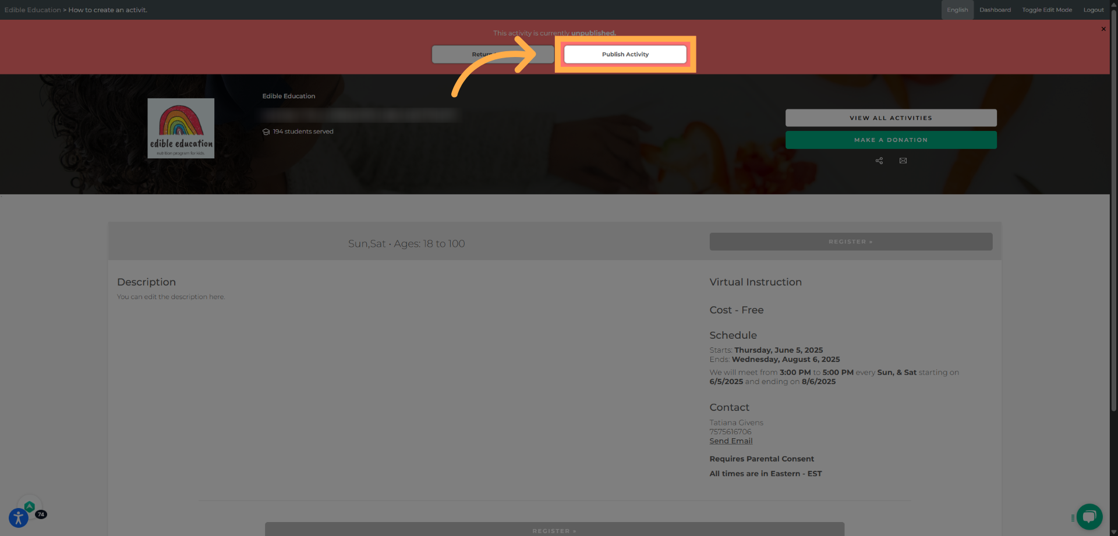This screenshot has width=1118, height=536.
Task: Open the Edible Education breadcrumb link
Action: (x=33, y=9)
